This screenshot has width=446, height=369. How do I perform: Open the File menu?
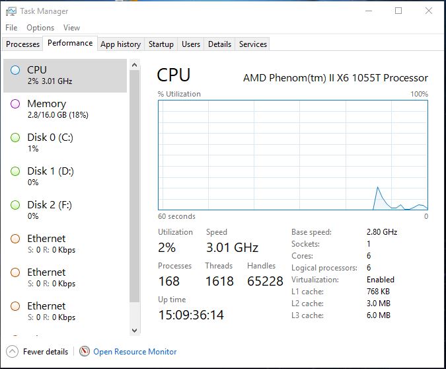11,28
